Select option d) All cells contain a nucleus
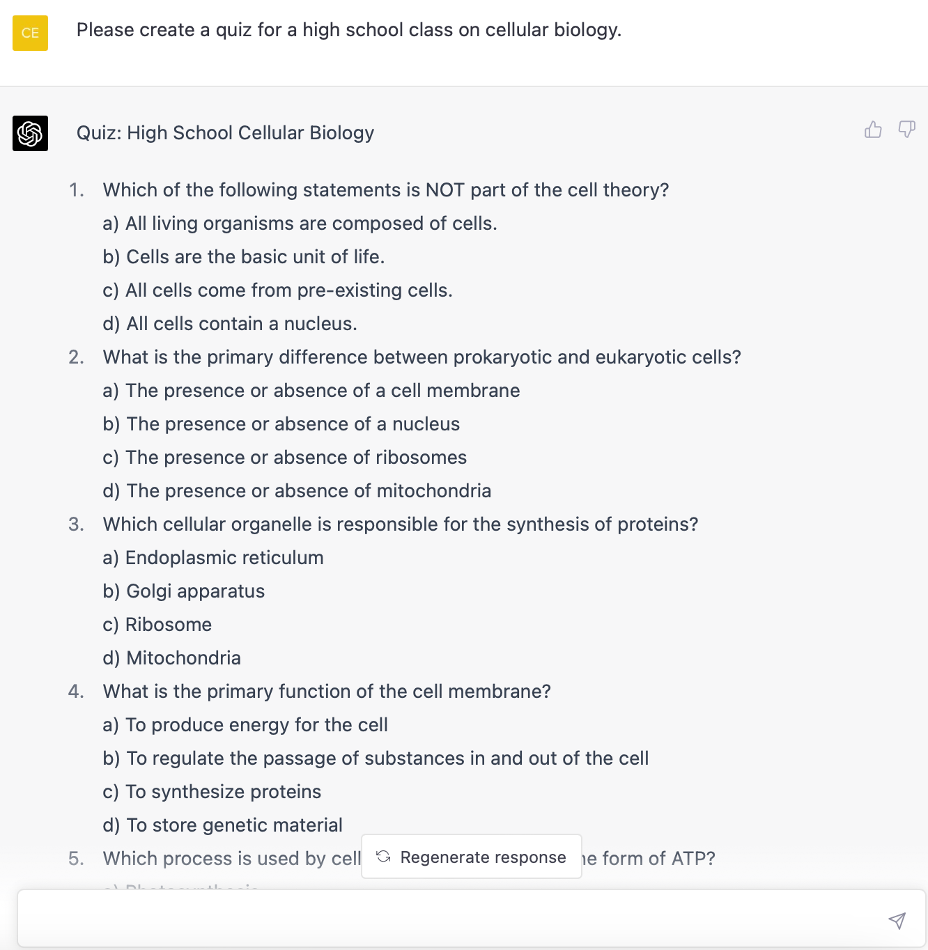The width and height of the screenshot is (928, 950). pos(231,323)
